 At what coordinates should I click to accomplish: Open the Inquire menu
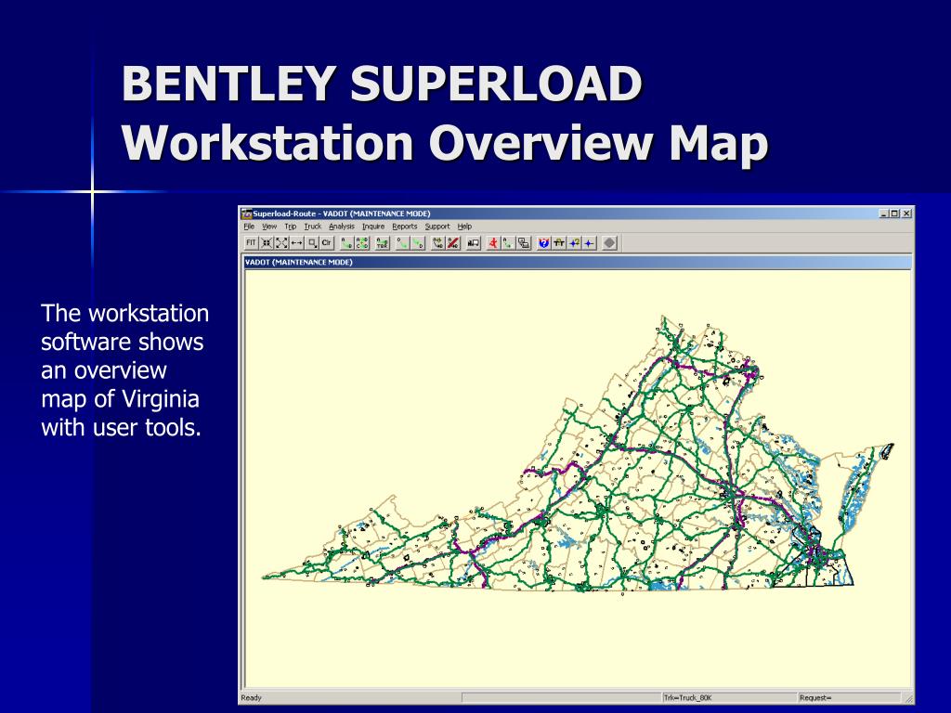(373, 227)
